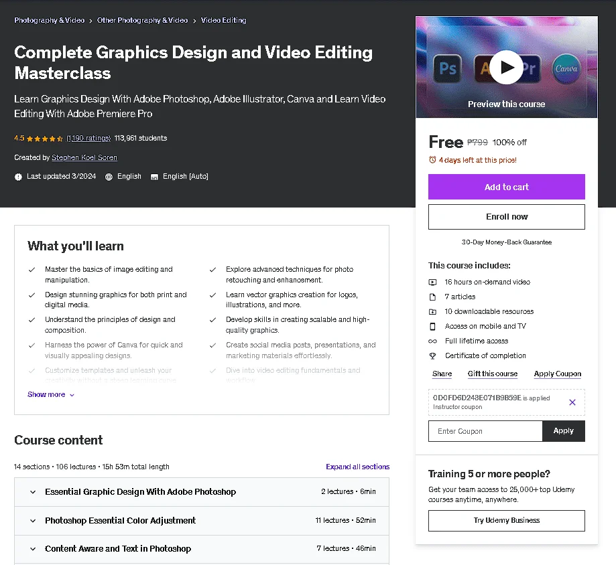Expand Essential Graphic Design With Adobe Photoshop section
This screenshot has width=616, height=565.
202,491
